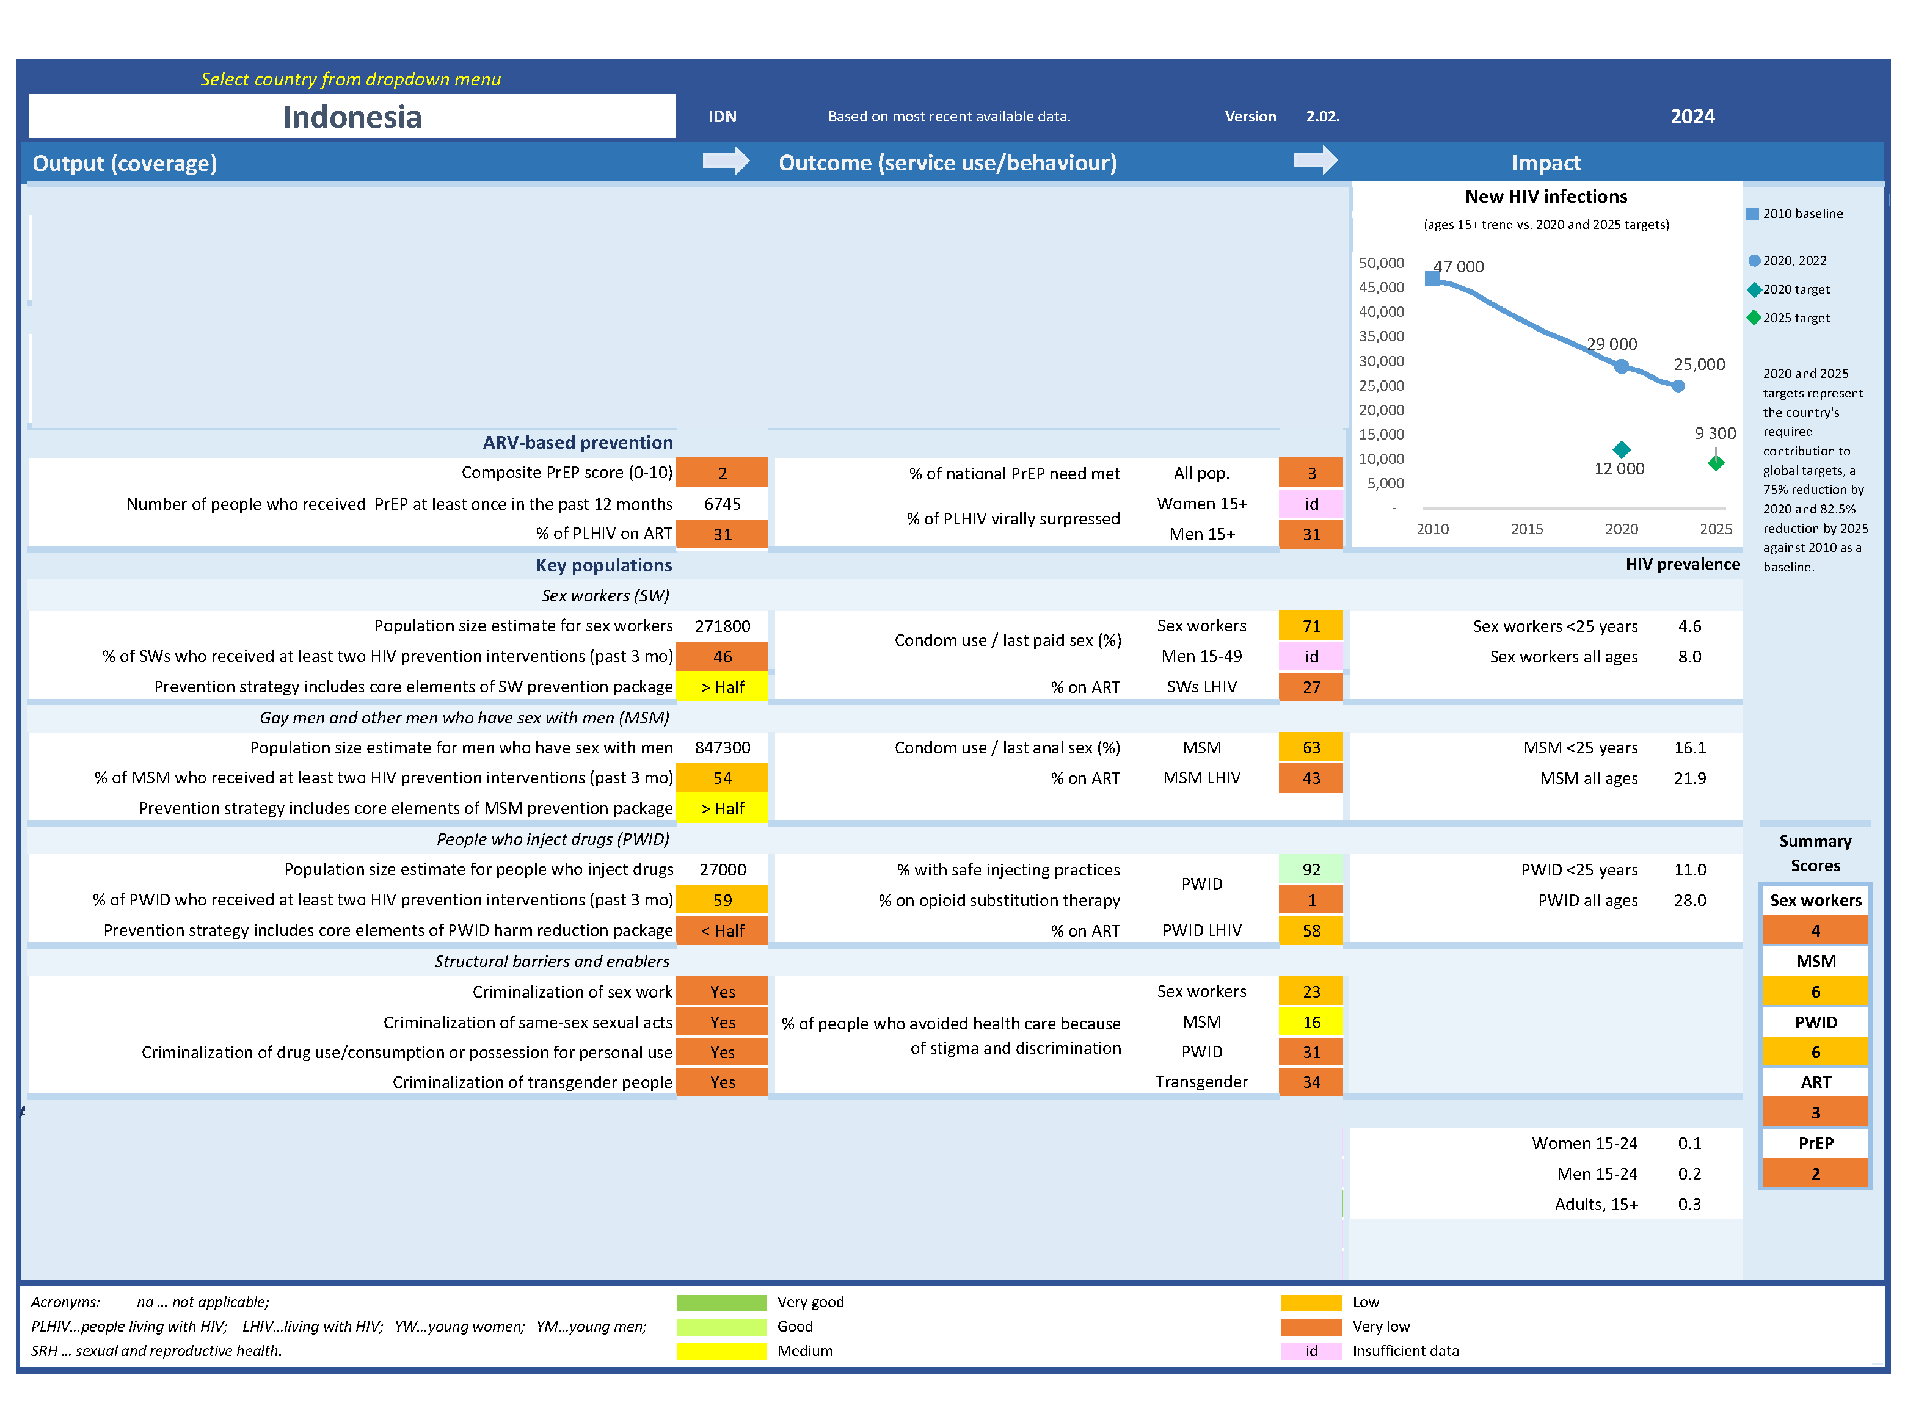Select the PWID LHIV on ART value 58
Image resolution: width=1905 pixels, height=1428 pixels.
click(x=1311, y=931)
